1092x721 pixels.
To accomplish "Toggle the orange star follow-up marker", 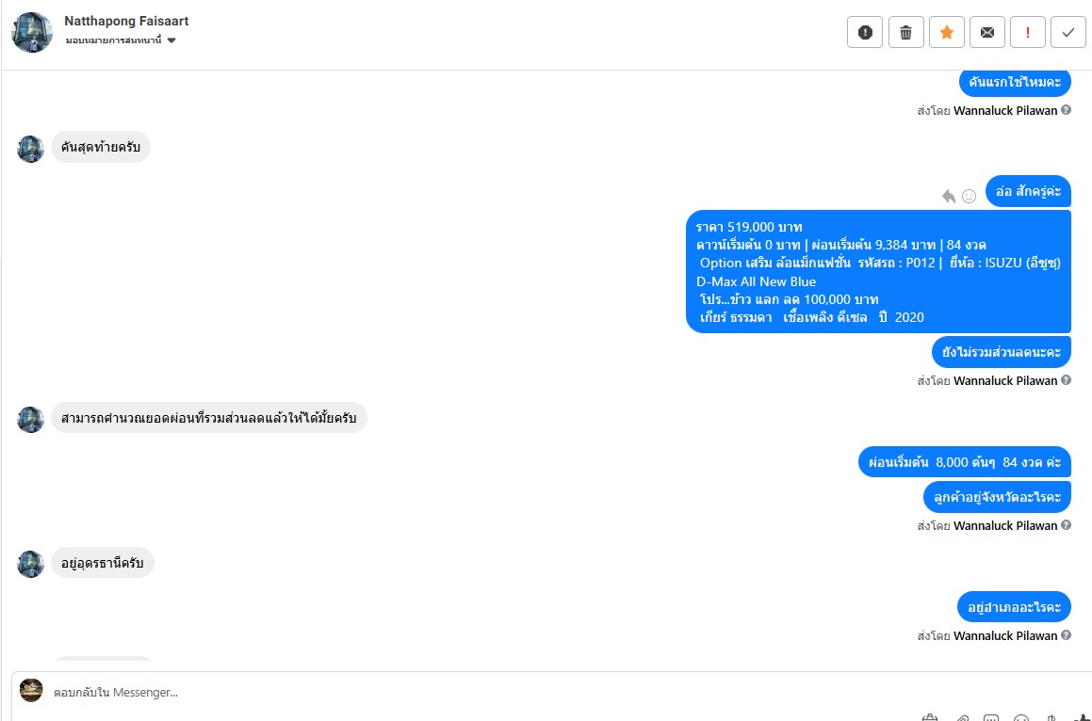I will [x=946, y=32].
